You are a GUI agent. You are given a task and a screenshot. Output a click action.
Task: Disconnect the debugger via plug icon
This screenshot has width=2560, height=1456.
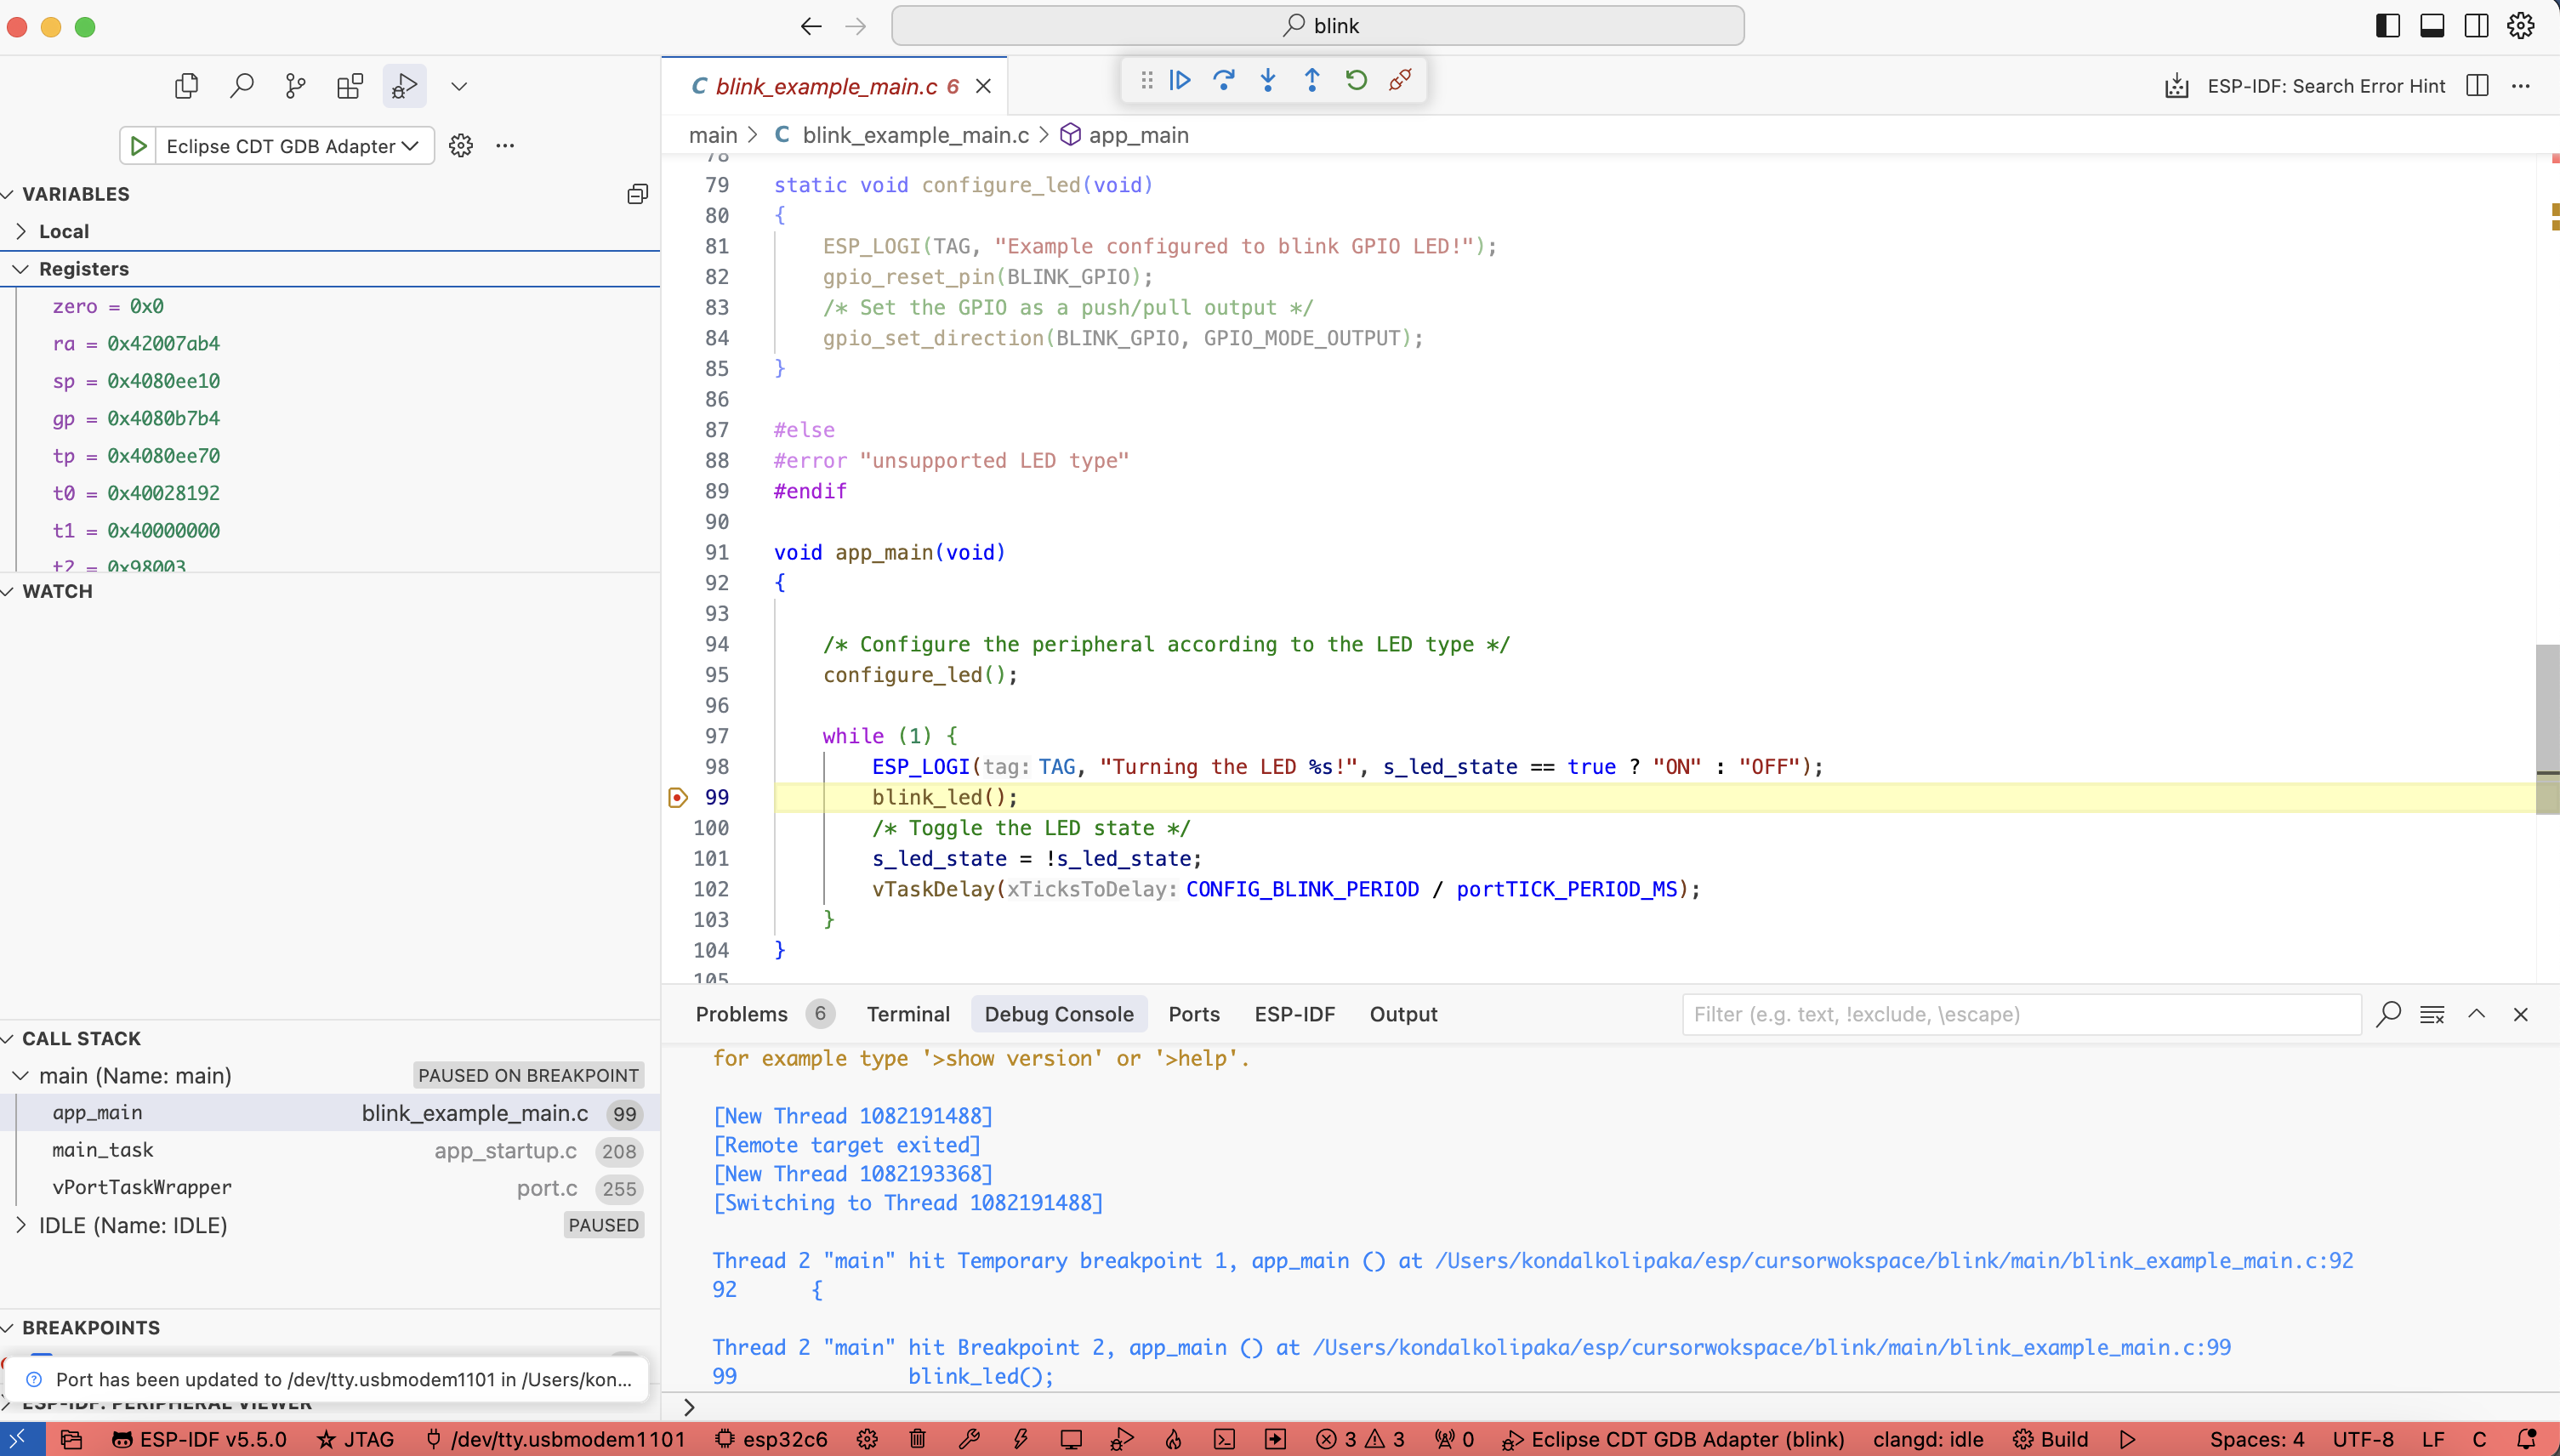tap(1400, 80)
